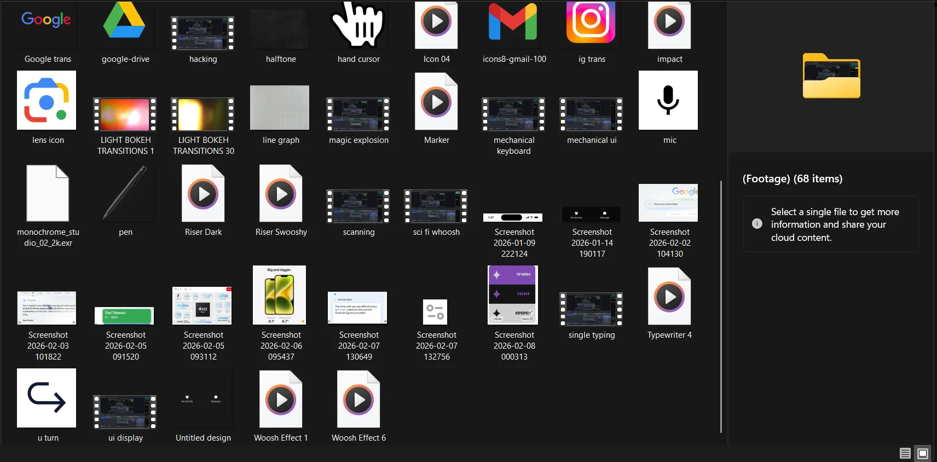Screen dimensions: 937x462
Task: Select the mic icon file
Action: (668, 101)
